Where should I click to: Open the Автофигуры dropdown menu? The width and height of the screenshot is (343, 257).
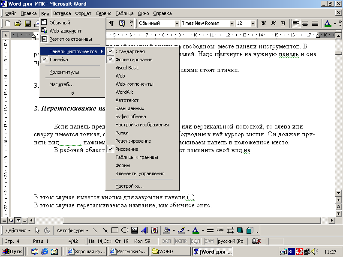tap(72, 230)
